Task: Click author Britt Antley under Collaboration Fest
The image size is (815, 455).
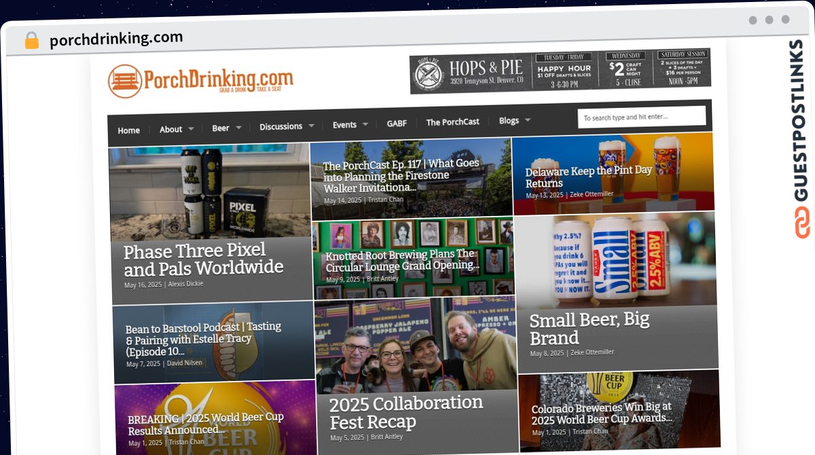Action: 387,437
